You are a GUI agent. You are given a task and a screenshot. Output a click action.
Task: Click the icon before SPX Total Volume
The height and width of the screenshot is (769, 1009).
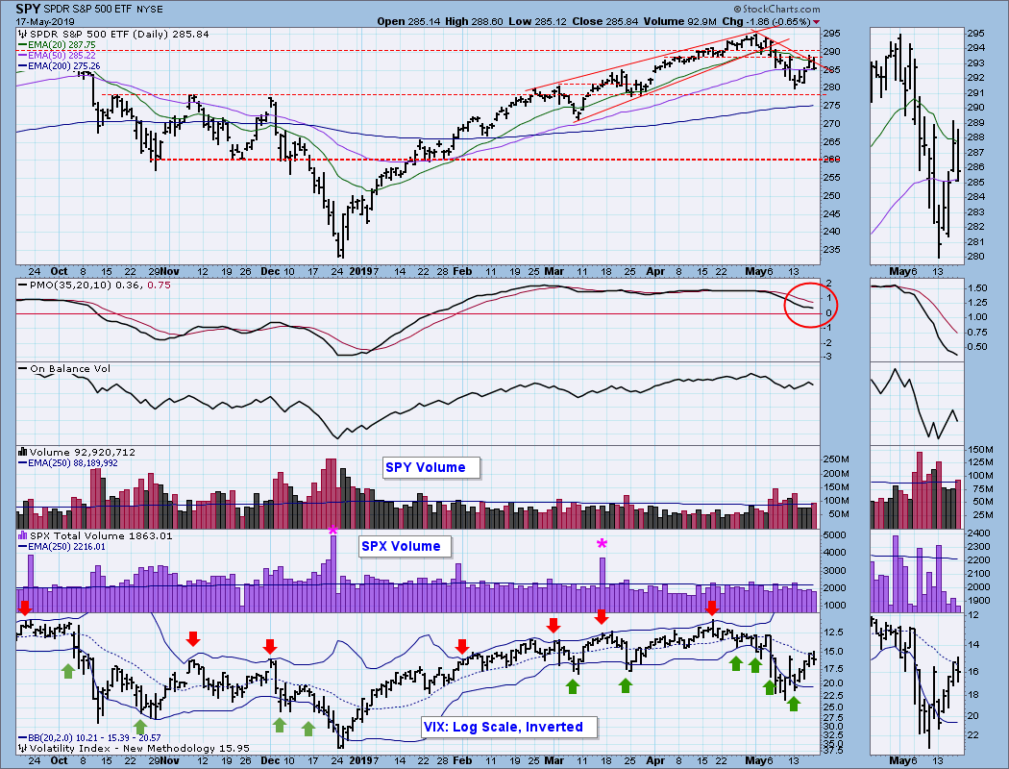pos(22,535)
